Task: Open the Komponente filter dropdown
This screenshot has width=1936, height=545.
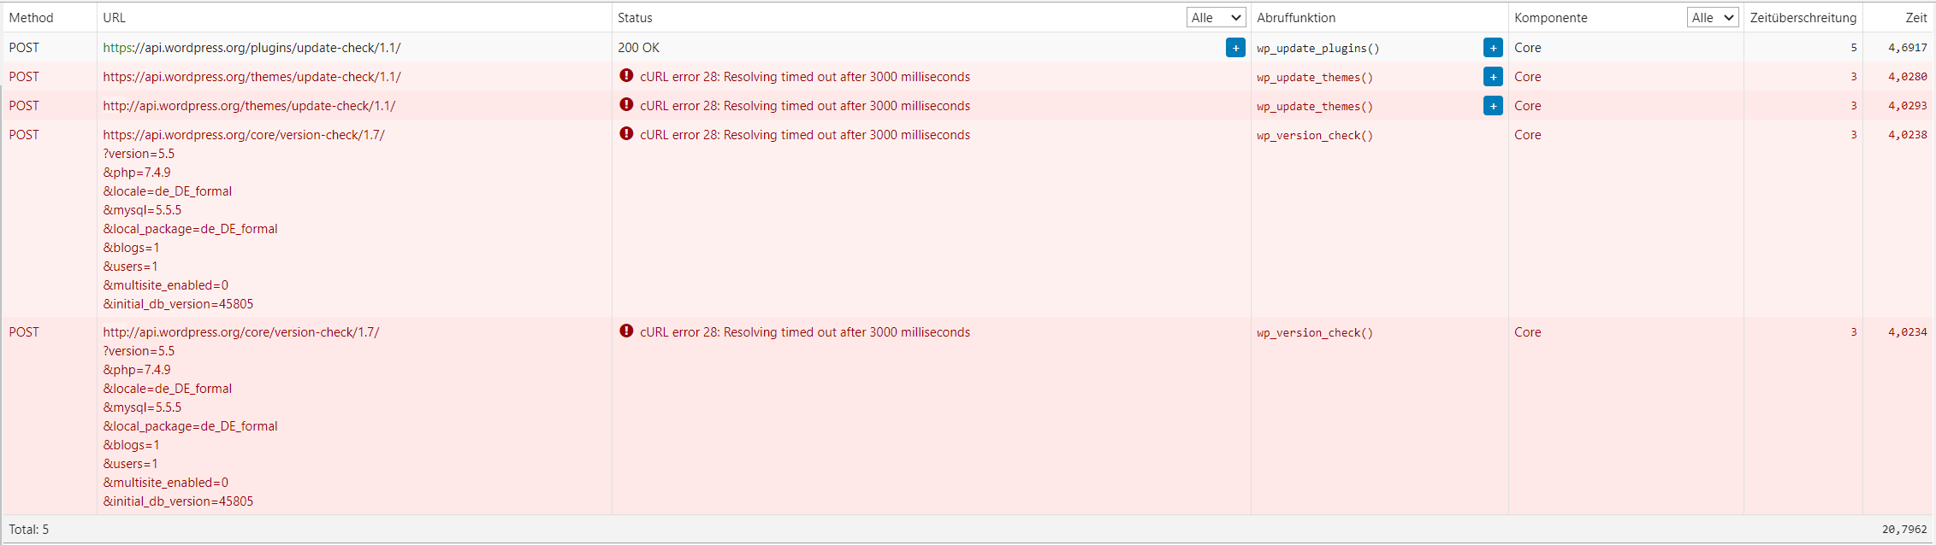Action: pos(1713,17)
